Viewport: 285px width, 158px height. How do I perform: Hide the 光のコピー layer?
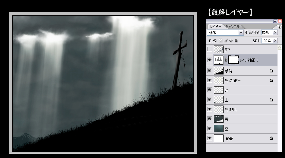[210, 80]
